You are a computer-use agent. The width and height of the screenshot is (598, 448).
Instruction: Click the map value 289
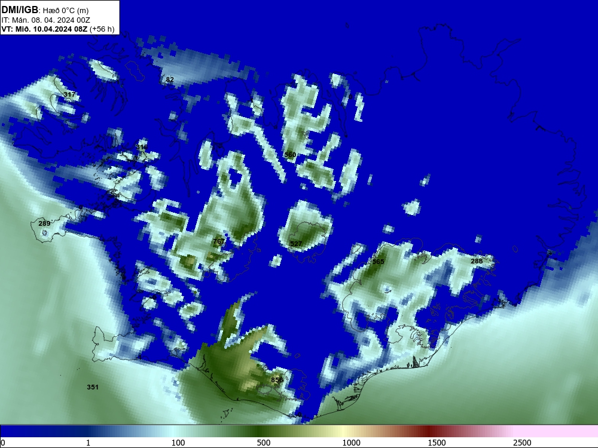(44, 223)
